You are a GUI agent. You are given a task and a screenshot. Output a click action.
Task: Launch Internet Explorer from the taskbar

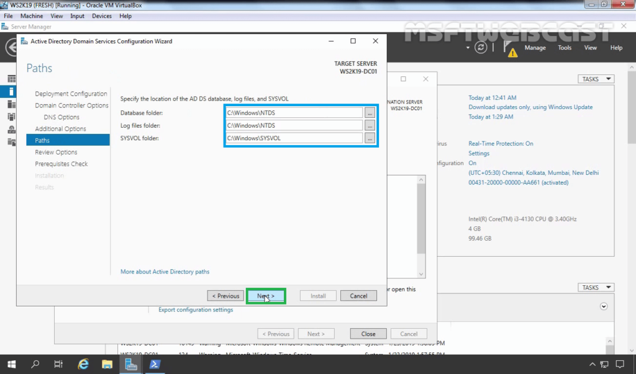[83, 364]
